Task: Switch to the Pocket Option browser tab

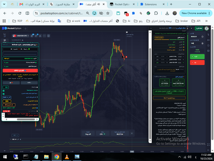Action: tap(122, 4)
